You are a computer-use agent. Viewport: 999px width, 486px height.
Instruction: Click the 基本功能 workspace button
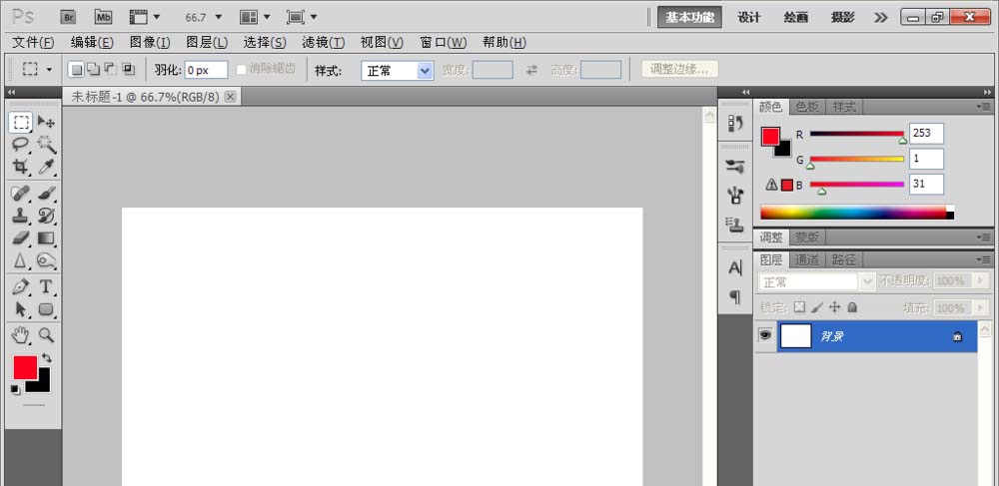pyautogui.click(x=689, y=17)
